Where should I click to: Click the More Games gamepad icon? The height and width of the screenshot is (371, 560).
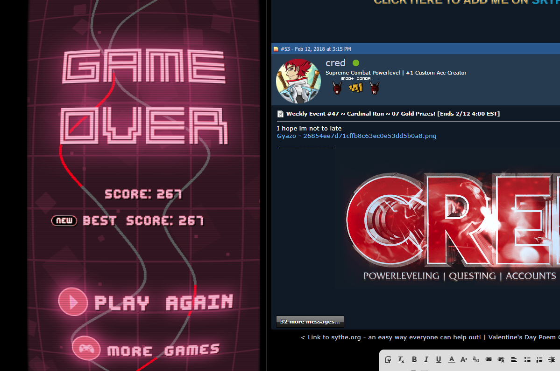coord(86,348)
